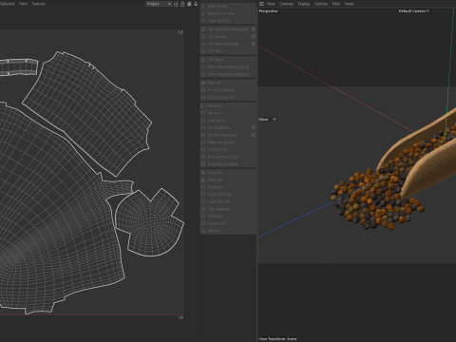
Task: Click Boundary to Quad
Action: tap(228, 164)
